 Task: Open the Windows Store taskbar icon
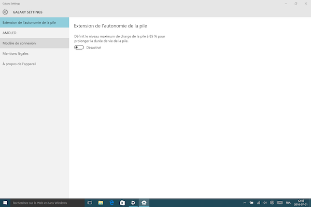pos(122,203)
